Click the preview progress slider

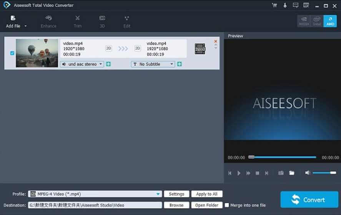[x=282, y=157]
